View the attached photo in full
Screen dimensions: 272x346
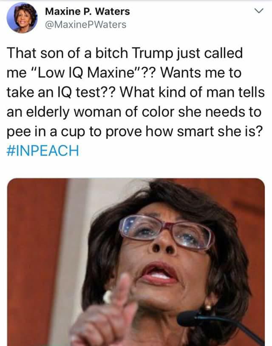(x=136, y=262)
